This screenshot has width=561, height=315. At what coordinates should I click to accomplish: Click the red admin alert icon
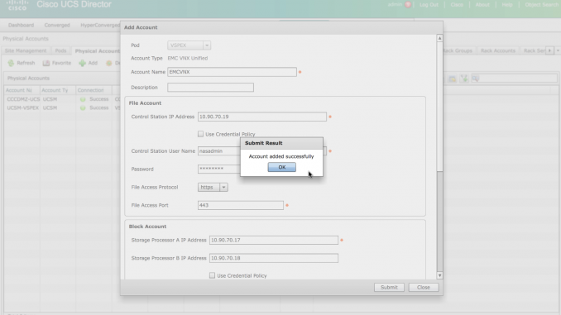[408, 5]
